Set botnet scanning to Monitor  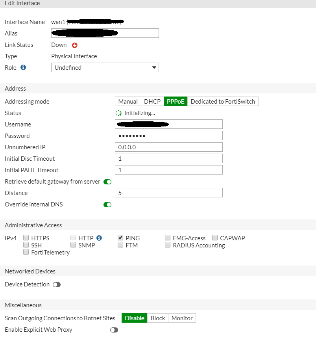pyautogui.click(x=182, y=318)
